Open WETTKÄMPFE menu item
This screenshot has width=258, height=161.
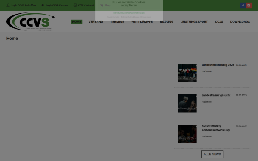(142, 22)
